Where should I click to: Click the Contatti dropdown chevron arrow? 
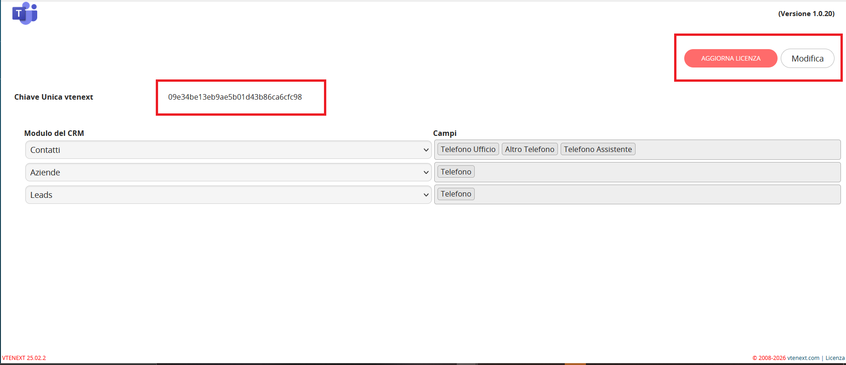pyautogui.click(x=426, y=150)
